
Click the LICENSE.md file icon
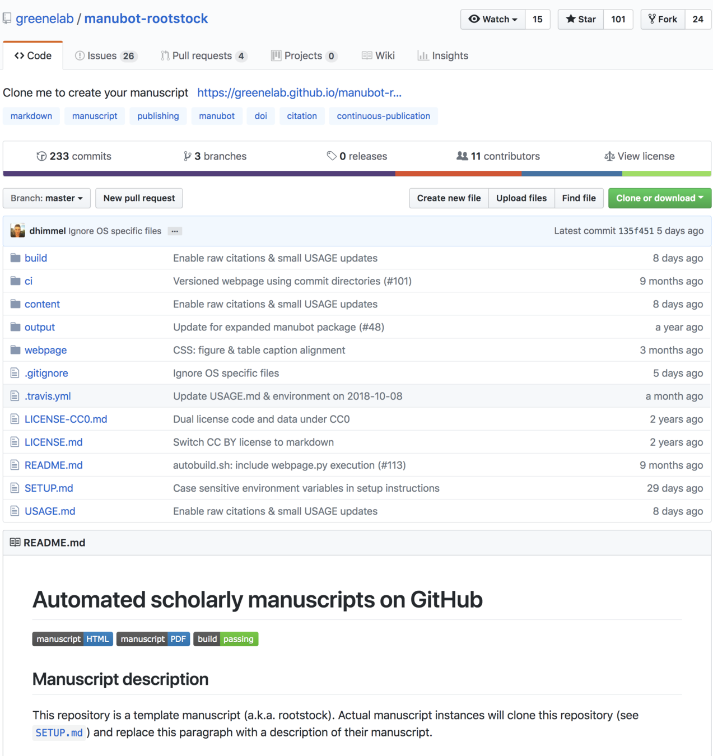[15, 442]
